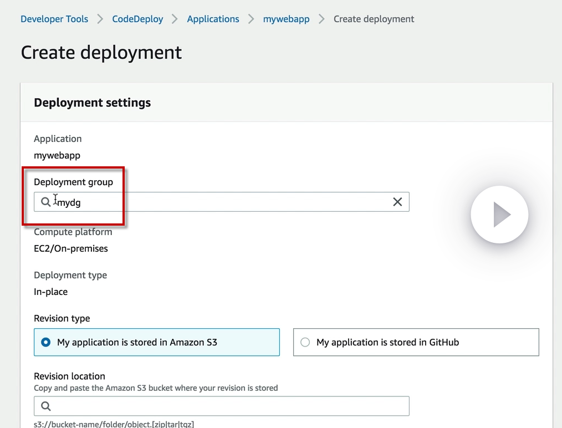
Task: Click the chevron after Applications breadcrumb
Action: (x=251, y=19)
